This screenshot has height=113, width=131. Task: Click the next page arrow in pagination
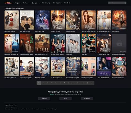click(92, 83)
